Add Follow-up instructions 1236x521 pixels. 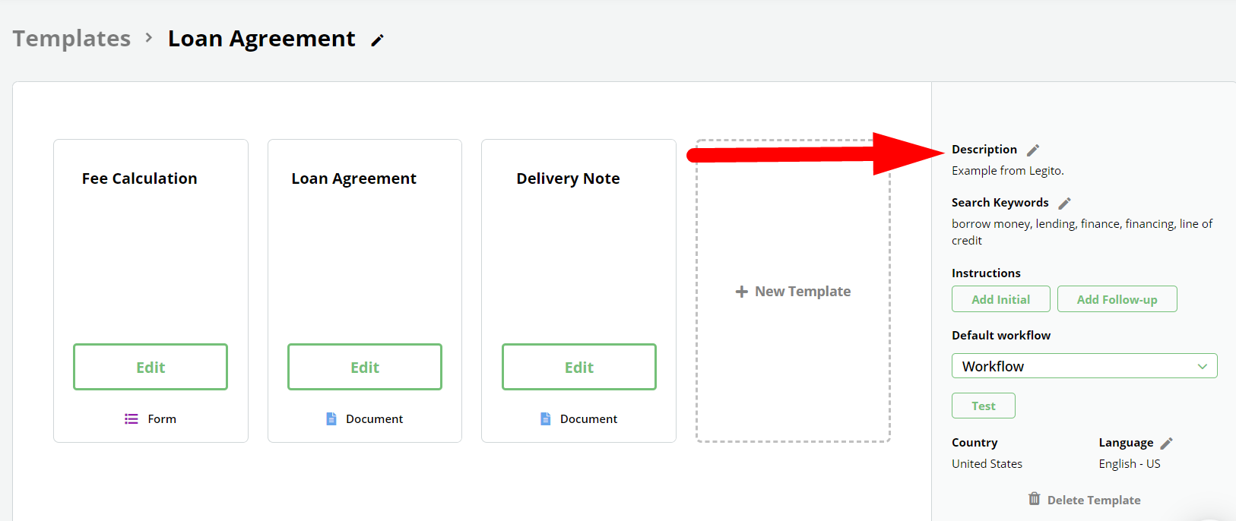(x=1117, y=299)
